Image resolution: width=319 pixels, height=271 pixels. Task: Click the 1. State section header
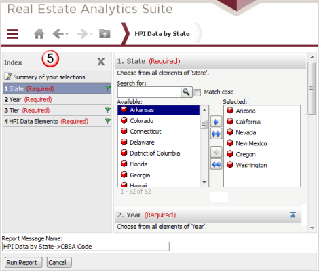pos(210,61)
